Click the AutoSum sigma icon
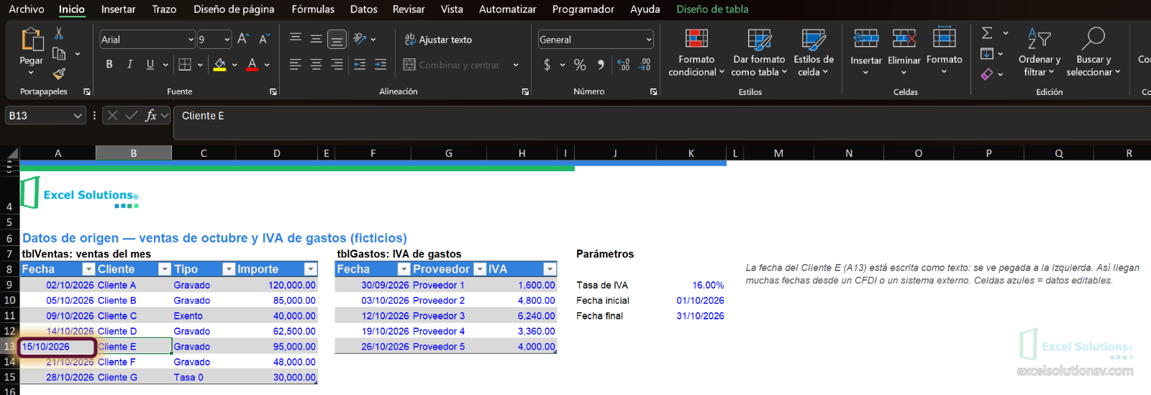This screenshot has height=395, width=1151. point(987,33)
